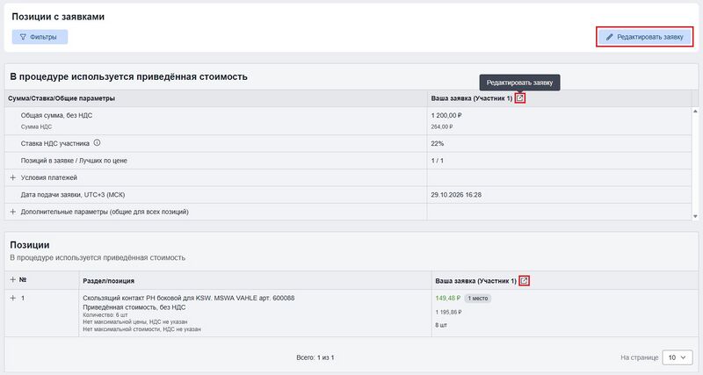Viewport: 703px width, 375px height.
Task: Click VAT amount 264,00 ₽
Action: click(442, 126)
